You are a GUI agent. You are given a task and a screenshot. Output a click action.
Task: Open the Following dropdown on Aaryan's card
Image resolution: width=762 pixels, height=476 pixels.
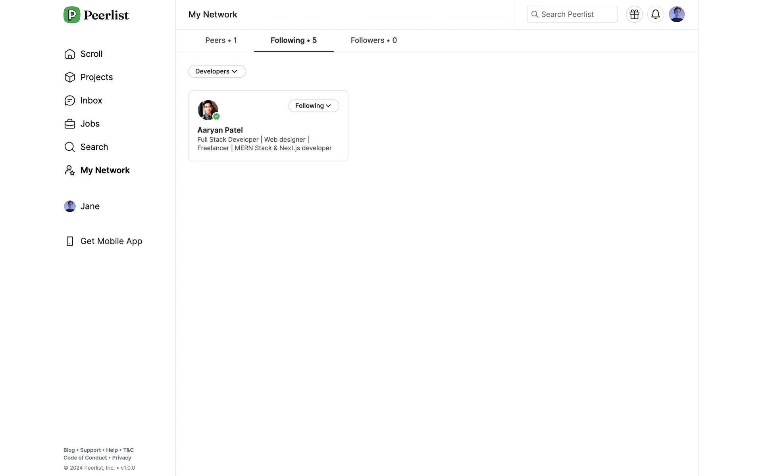[314, 106]
